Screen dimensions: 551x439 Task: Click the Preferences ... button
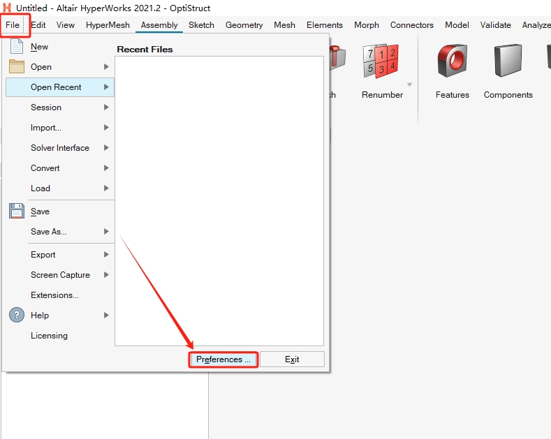(223, 359)
